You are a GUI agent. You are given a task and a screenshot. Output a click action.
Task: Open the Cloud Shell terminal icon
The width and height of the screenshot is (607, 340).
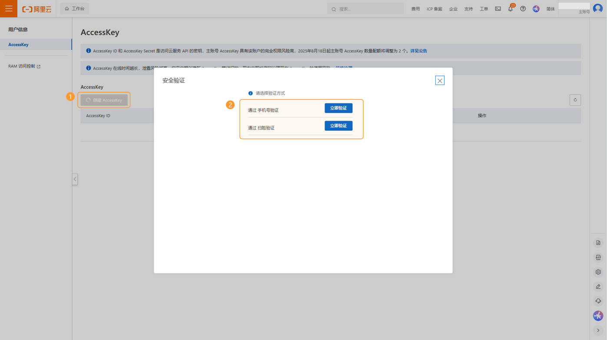[498, 9]
